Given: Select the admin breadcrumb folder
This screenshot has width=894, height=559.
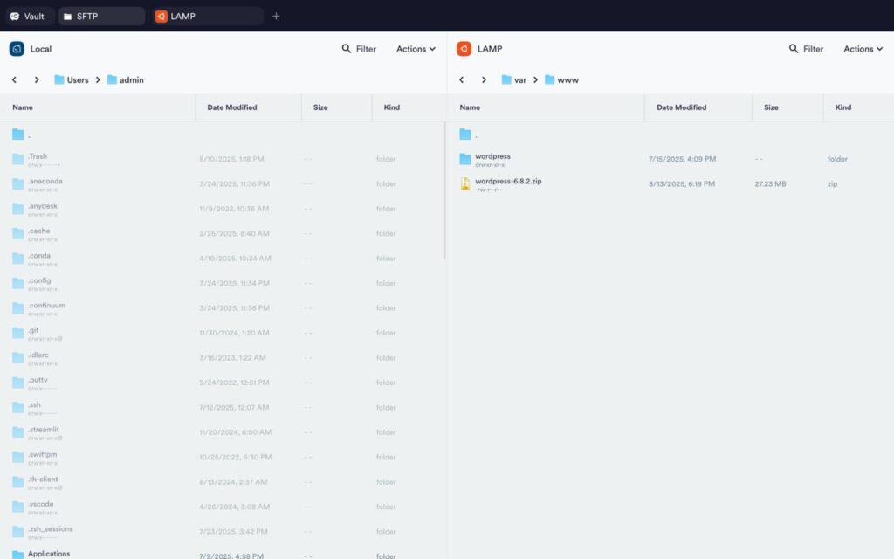Looking at the screenshot, I should click(x=126, y=79).
